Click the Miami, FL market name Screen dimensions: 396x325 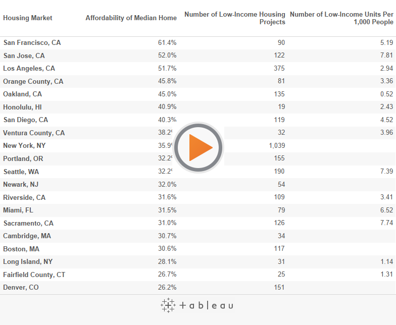pos(18,210)
